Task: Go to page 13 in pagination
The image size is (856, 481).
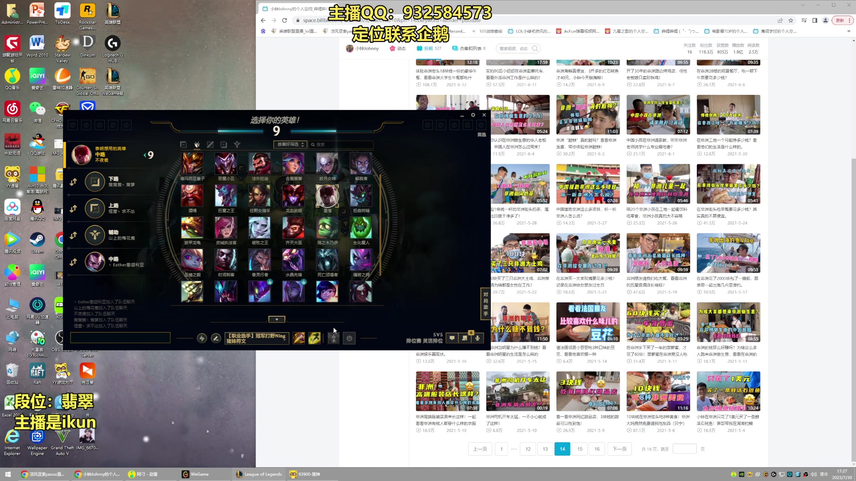Action: coord(545,449)
